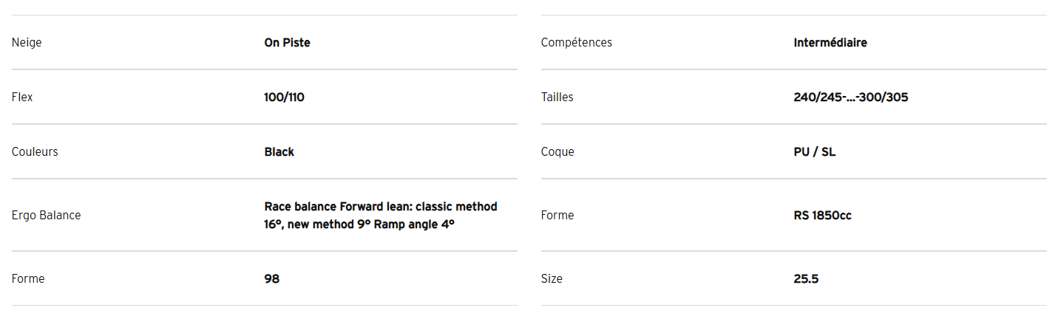The height and width of the screenshot is (333, 1061).
Task: Select the 100/110 flex value
Action: click(x=284, y=97)
